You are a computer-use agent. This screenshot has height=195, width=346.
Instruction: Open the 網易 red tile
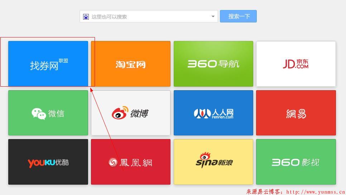(x=296, y=113)
